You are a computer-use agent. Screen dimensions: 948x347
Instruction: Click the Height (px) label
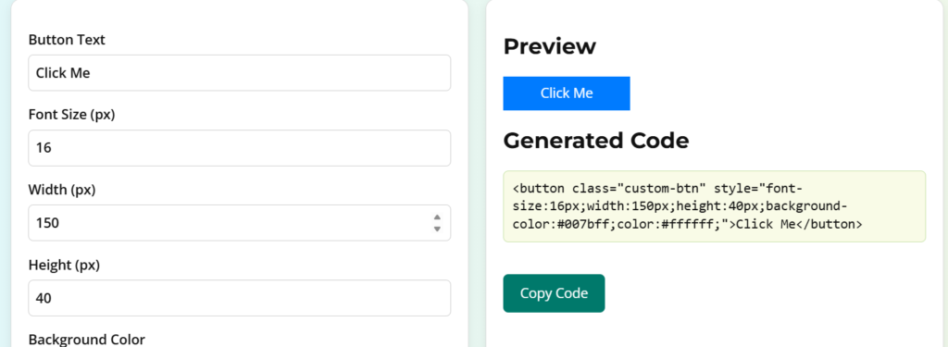pyautogui.click(x=64, y=265)
